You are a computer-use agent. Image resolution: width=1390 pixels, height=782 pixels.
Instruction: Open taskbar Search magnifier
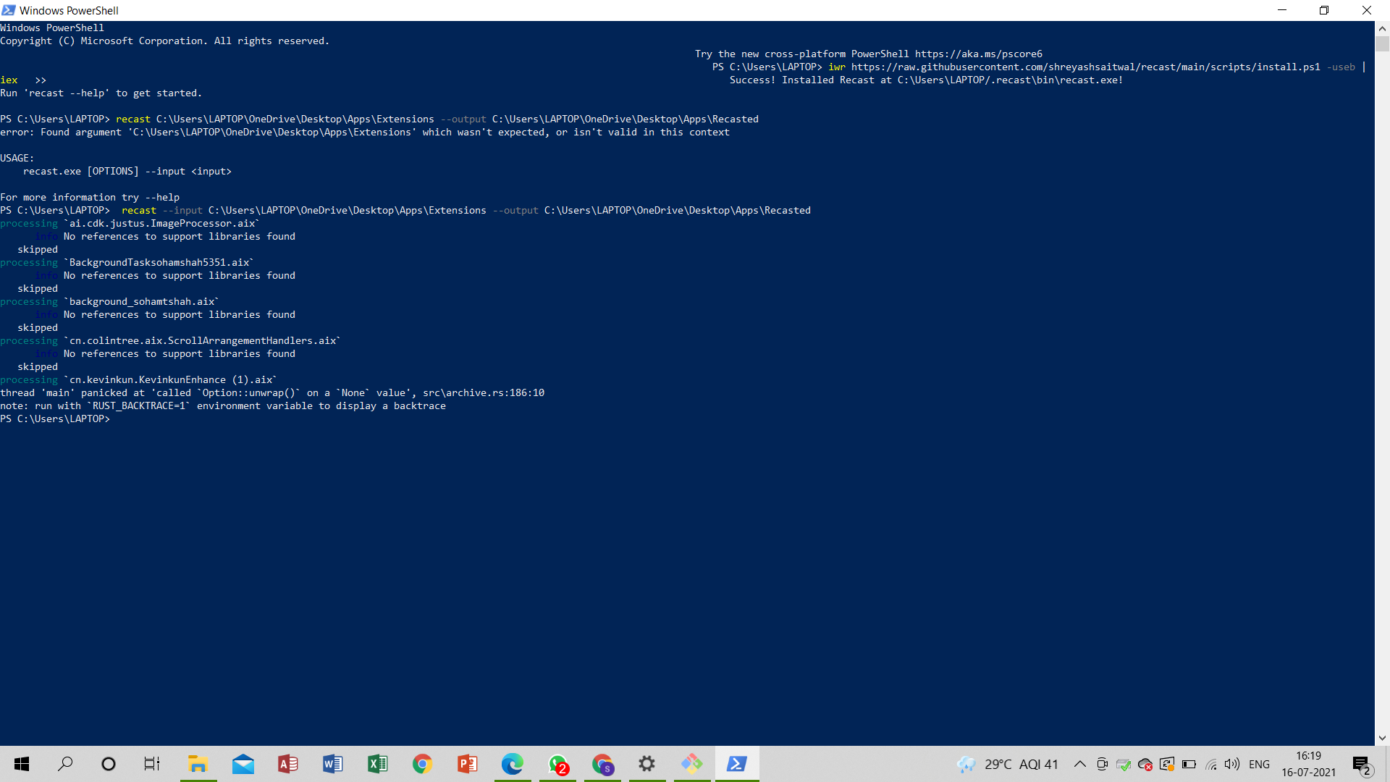pyautogui.click(x=65, y=764)
